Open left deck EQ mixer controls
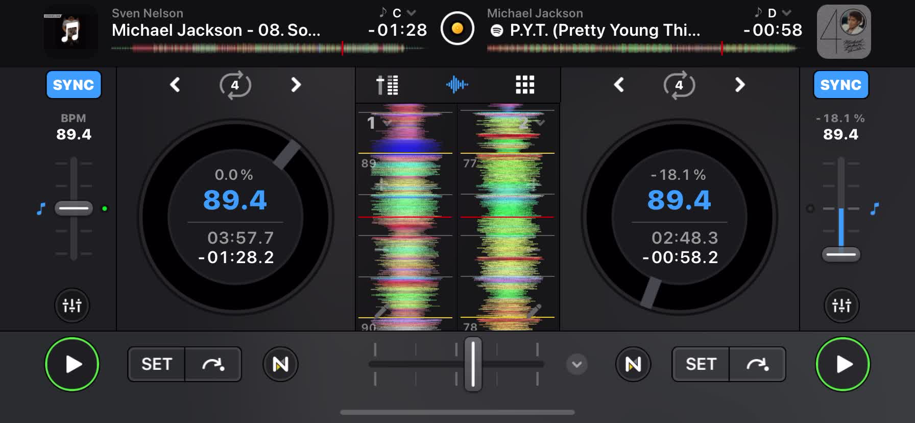The image size is (915, 423). pos(72,306)
